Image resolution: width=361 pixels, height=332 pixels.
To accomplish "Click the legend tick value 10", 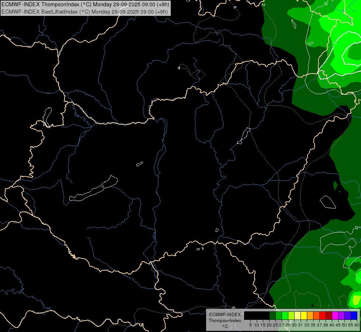I will pos(257,325).
